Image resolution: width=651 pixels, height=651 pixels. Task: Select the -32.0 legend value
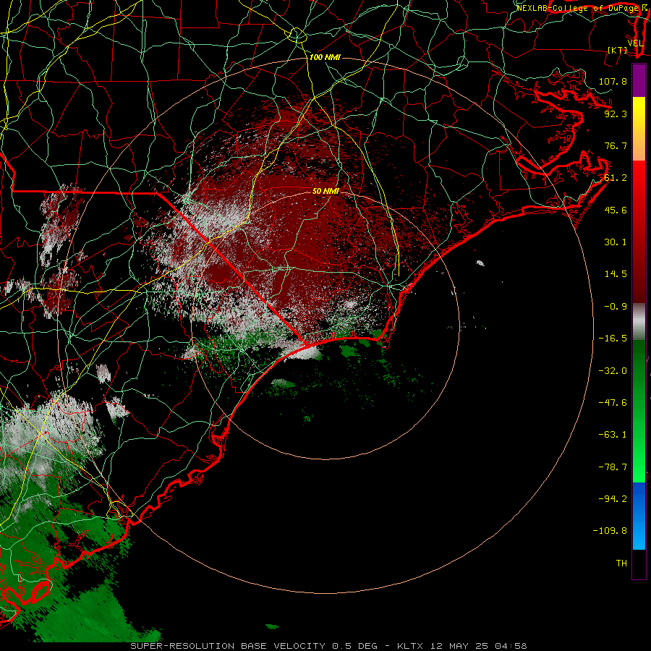click(613, 371)
